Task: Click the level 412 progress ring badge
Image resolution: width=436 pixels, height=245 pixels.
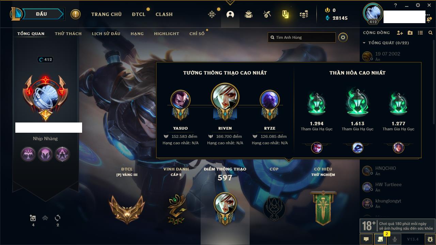Action: 46,60
